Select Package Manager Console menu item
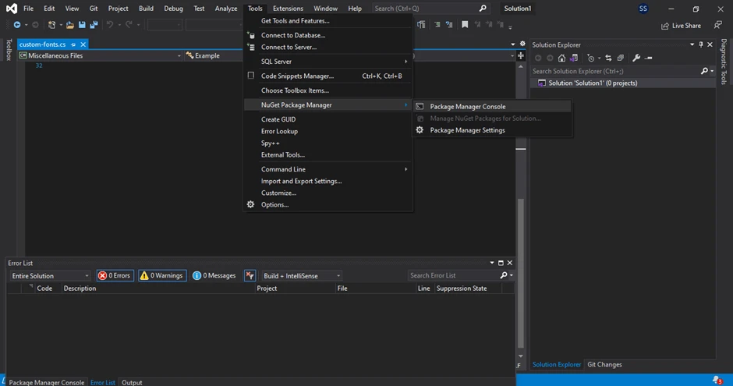Screen dimensions: 733x386 [x=467, y=106]
